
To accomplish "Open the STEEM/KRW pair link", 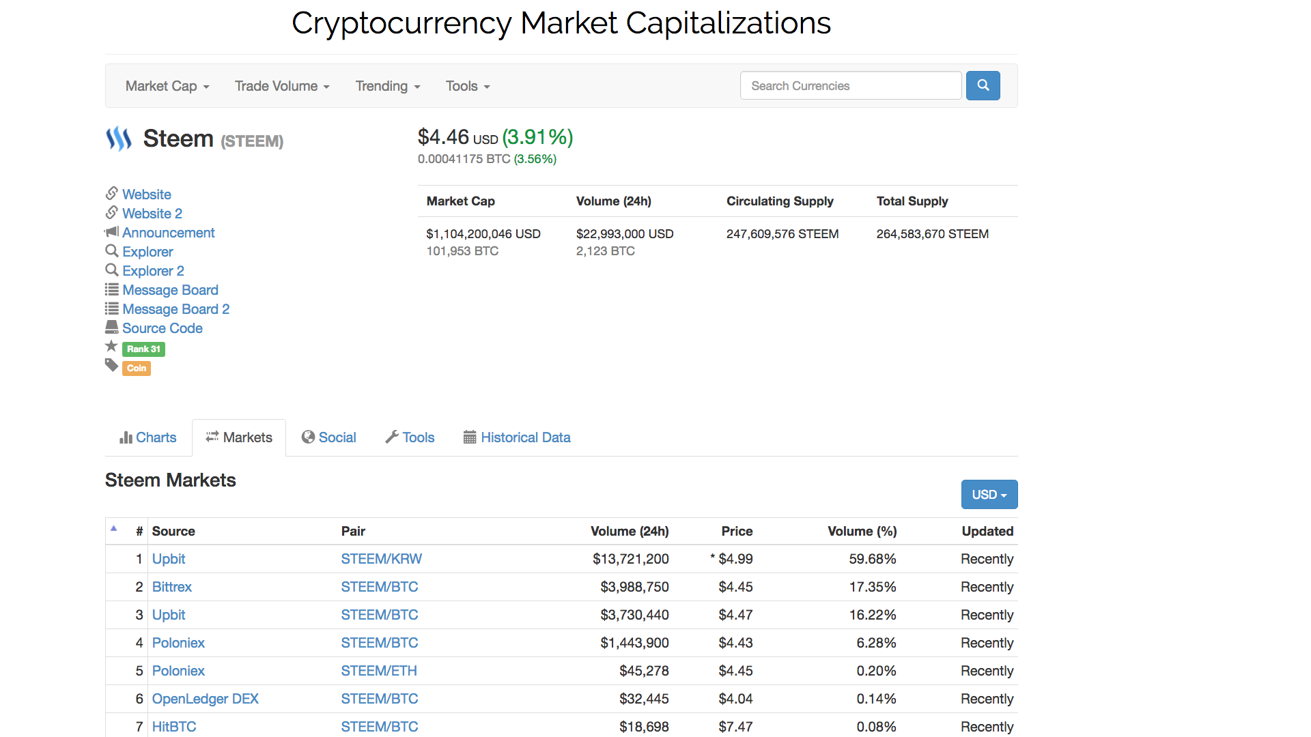I will [382, 559].
